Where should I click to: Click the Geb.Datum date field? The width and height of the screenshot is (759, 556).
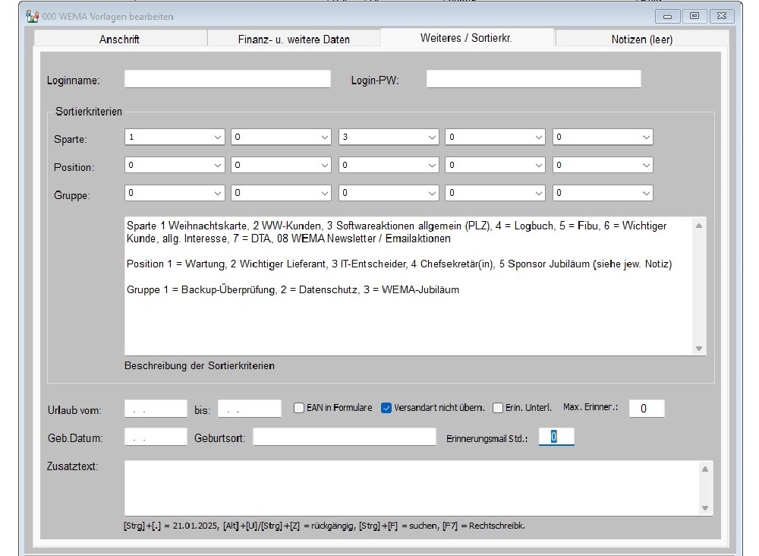[x=156, y=437]
